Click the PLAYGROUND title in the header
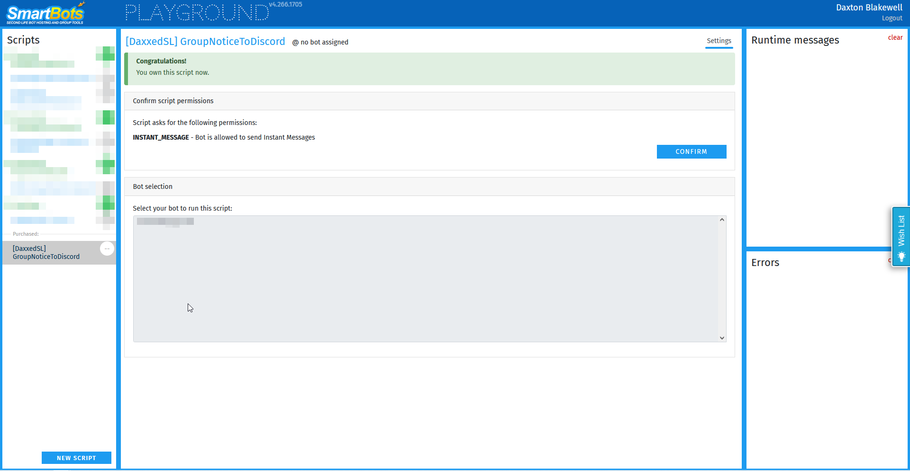910x471 pixels. coord(197,13)
